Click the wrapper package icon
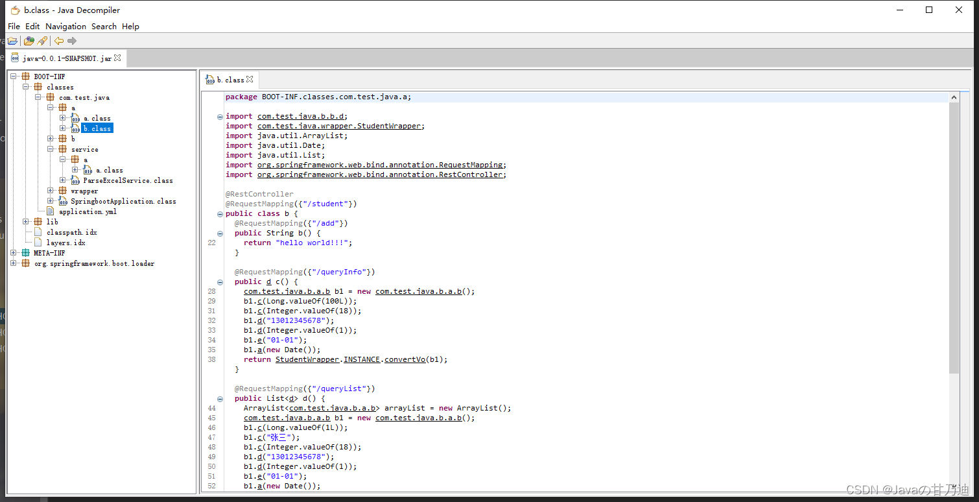This screenshot has height=502, width=979. pyautogui.click(x=63, y=191)
